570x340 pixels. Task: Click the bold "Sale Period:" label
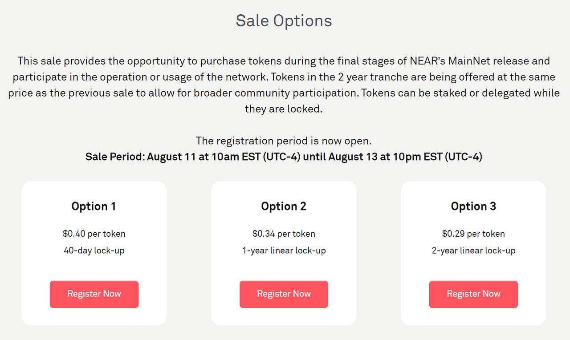[x=115, y=157]
